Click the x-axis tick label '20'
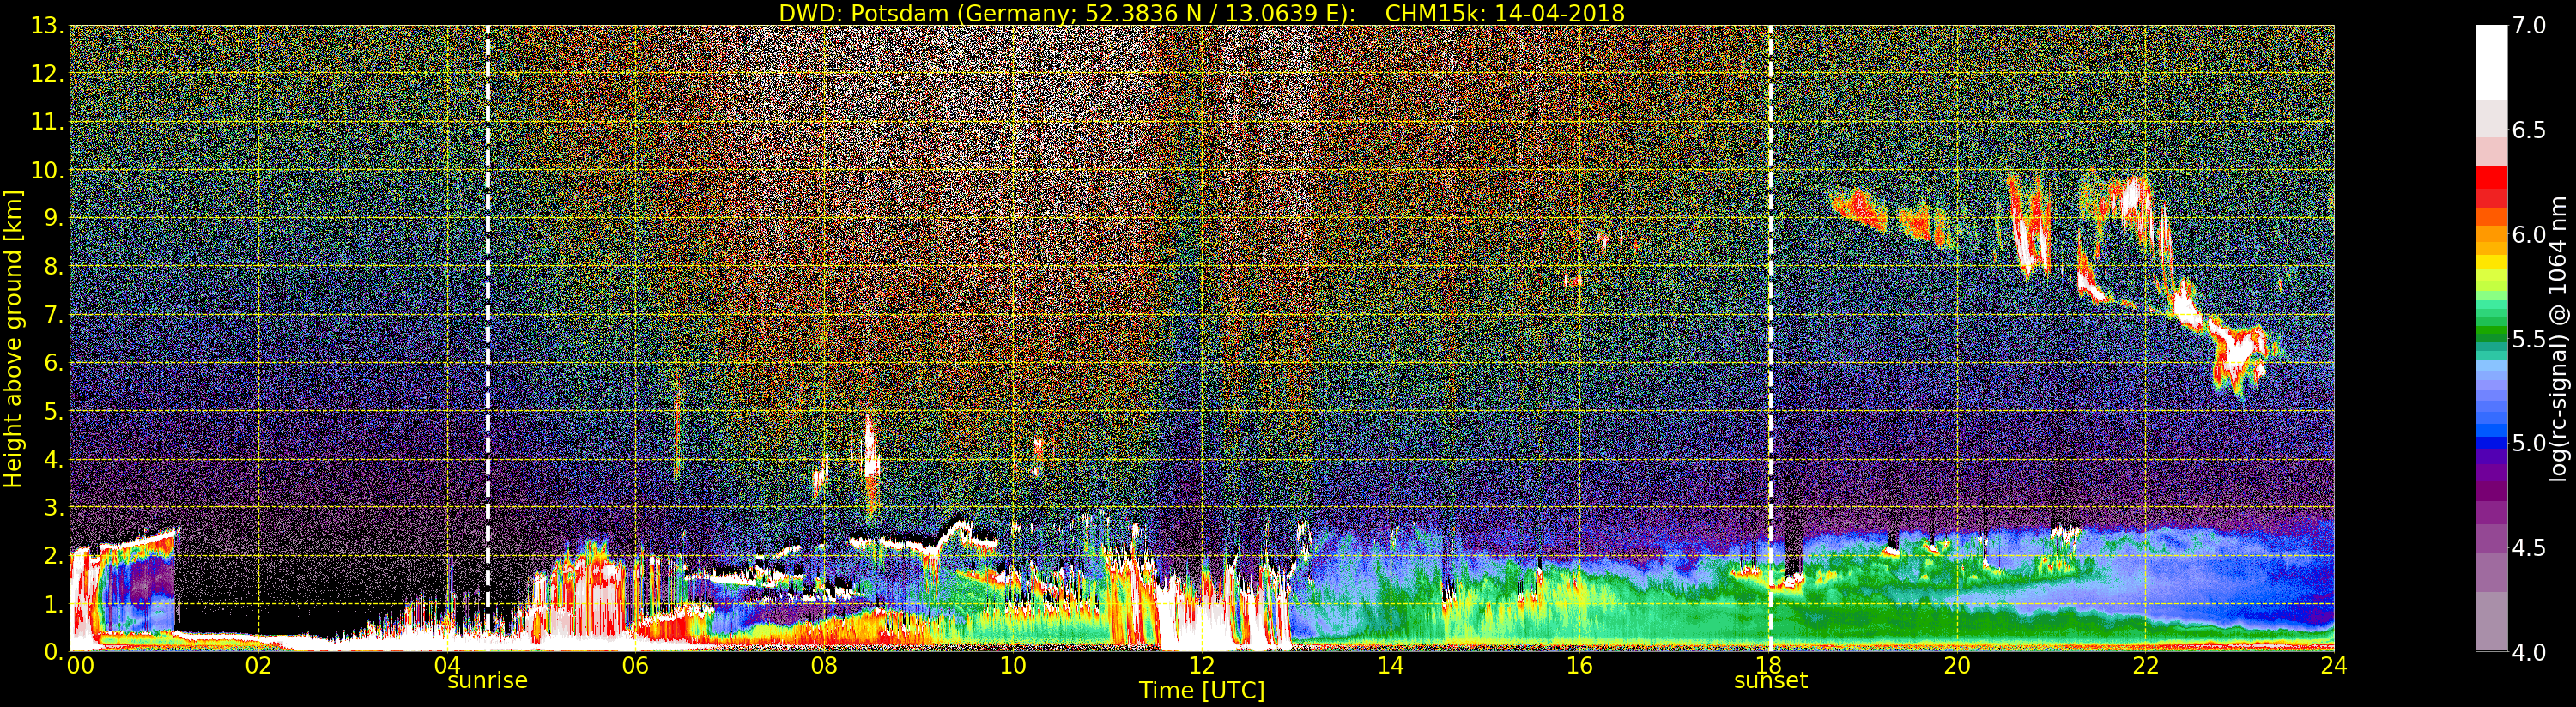 pos(1957,665)
